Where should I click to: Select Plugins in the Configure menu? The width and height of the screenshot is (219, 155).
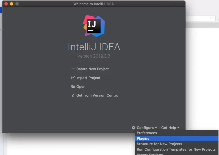pyautogui.click(x=176, y=139)
